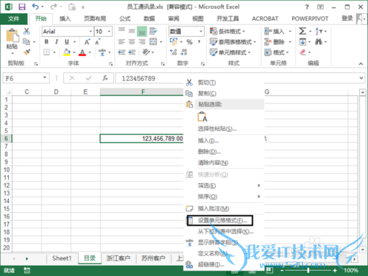The height and width of the screenshot is (276, 368).
Task: Open the Page Layout ribbon tab
Action: point(95,18)
